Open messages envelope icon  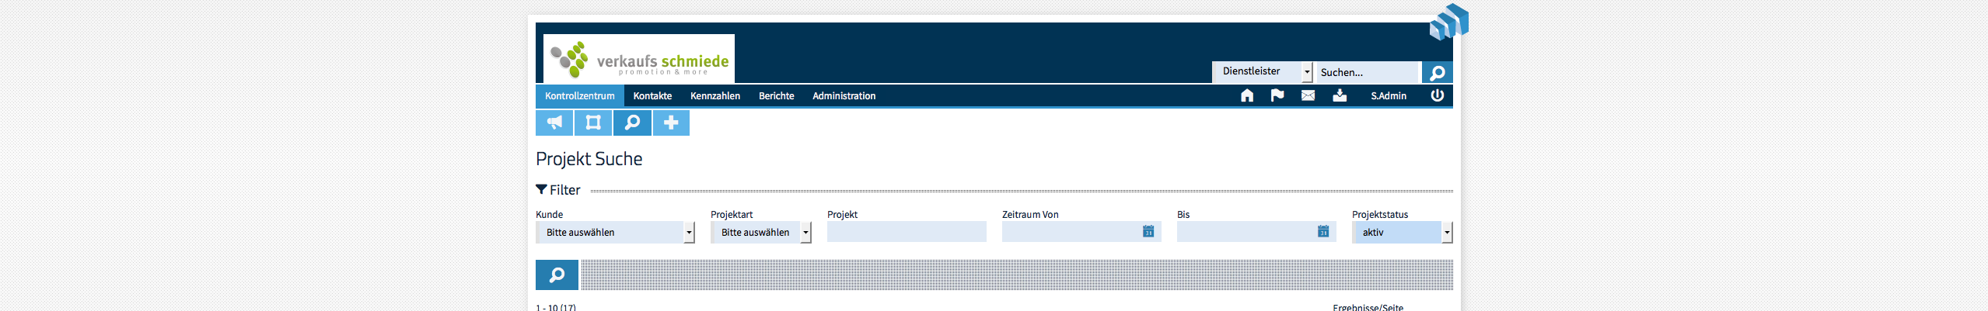coord(1308,95)
